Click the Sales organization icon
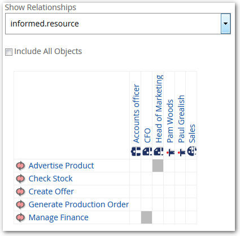This screenshot has height=236, width=240. (x=192, y=152)
